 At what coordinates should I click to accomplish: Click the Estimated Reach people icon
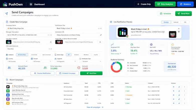9,68
